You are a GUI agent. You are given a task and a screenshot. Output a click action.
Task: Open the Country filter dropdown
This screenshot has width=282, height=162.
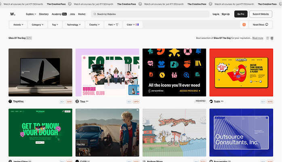[x=95, y=25]
